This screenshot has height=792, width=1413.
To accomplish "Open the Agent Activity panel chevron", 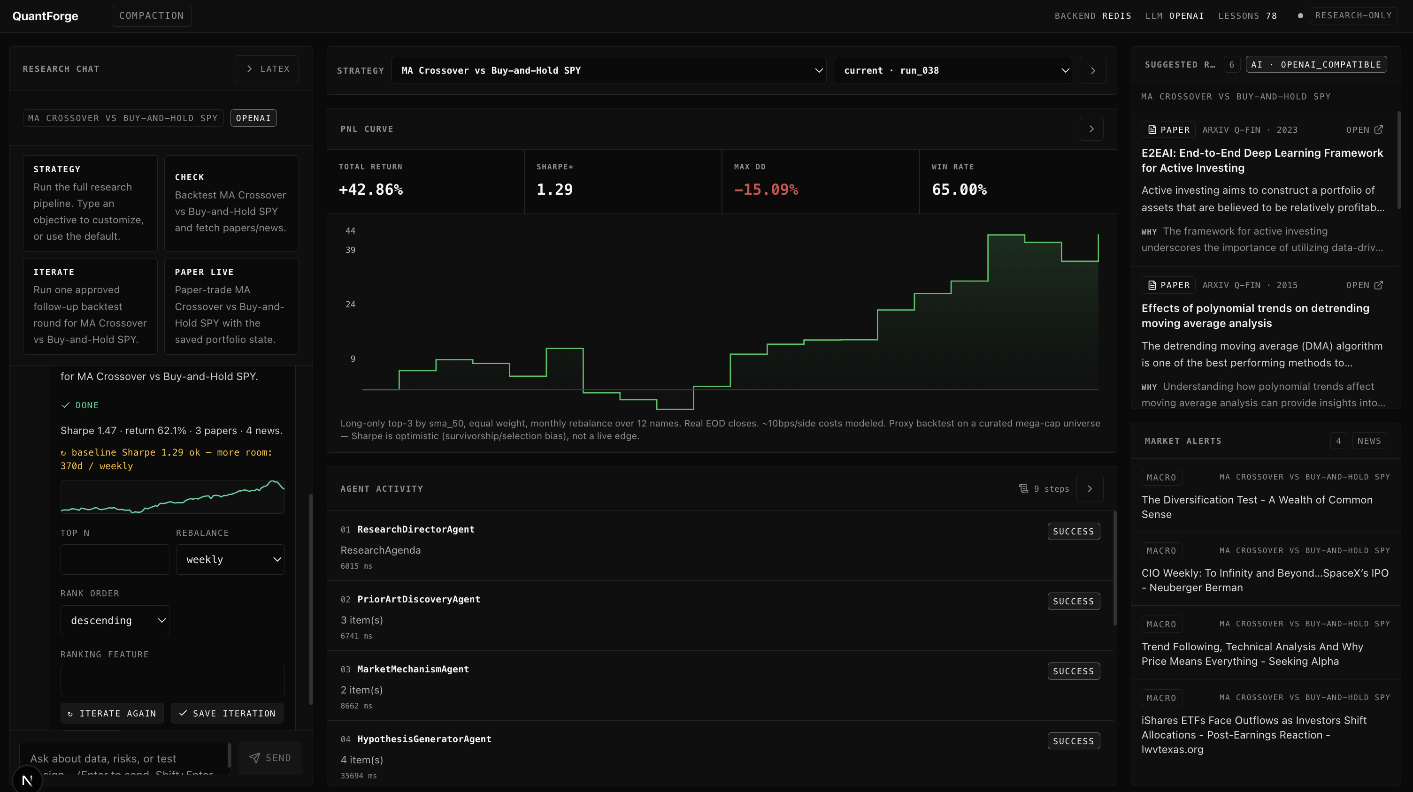I will point(1090,488).
